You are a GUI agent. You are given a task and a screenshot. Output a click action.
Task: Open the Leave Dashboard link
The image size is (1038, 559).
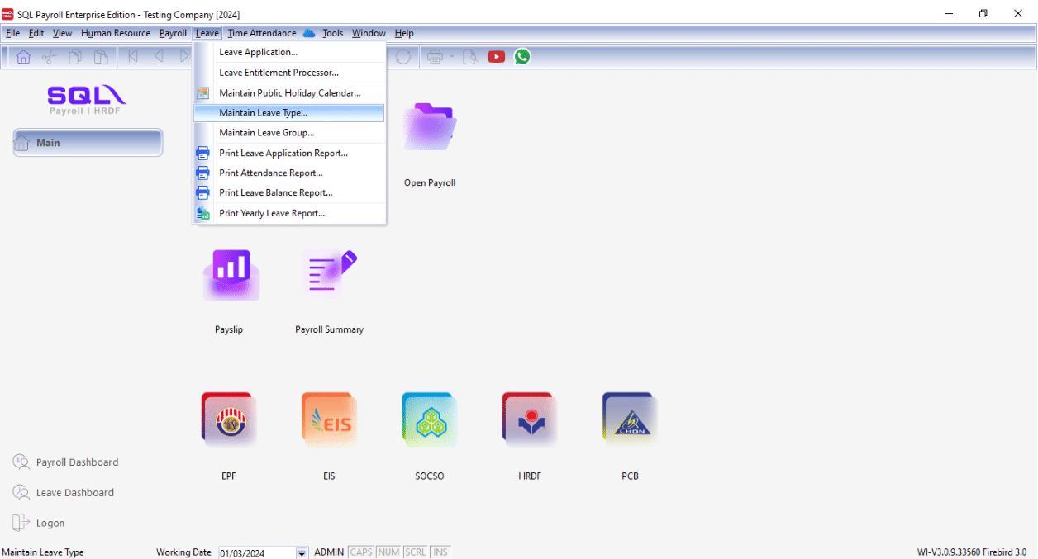click(x=74, y=493)
